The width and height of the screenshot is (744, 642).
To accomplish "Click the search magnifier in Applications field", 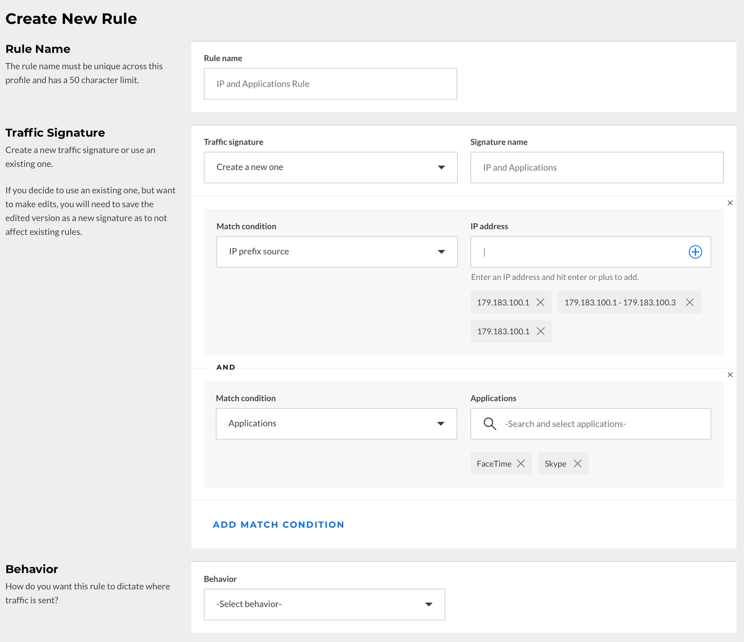I will click(489, 424).
